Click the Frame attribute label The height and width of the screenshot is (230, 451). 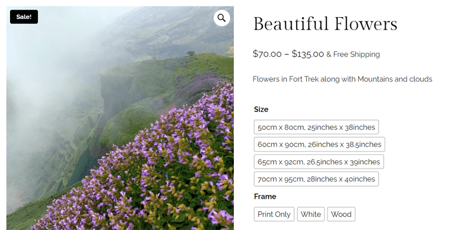point(265,196)
